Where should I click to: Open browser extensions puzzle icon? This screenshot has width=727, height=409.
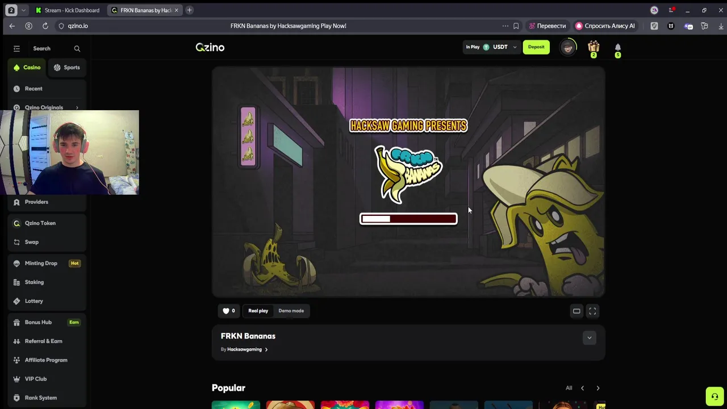coord(704,26)
